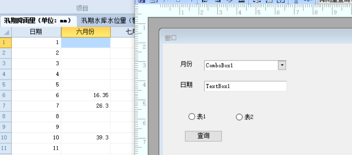Click the make-same-width toolbar icon
This screenshot has height=155, width=352.
click(x=257, y=1)
